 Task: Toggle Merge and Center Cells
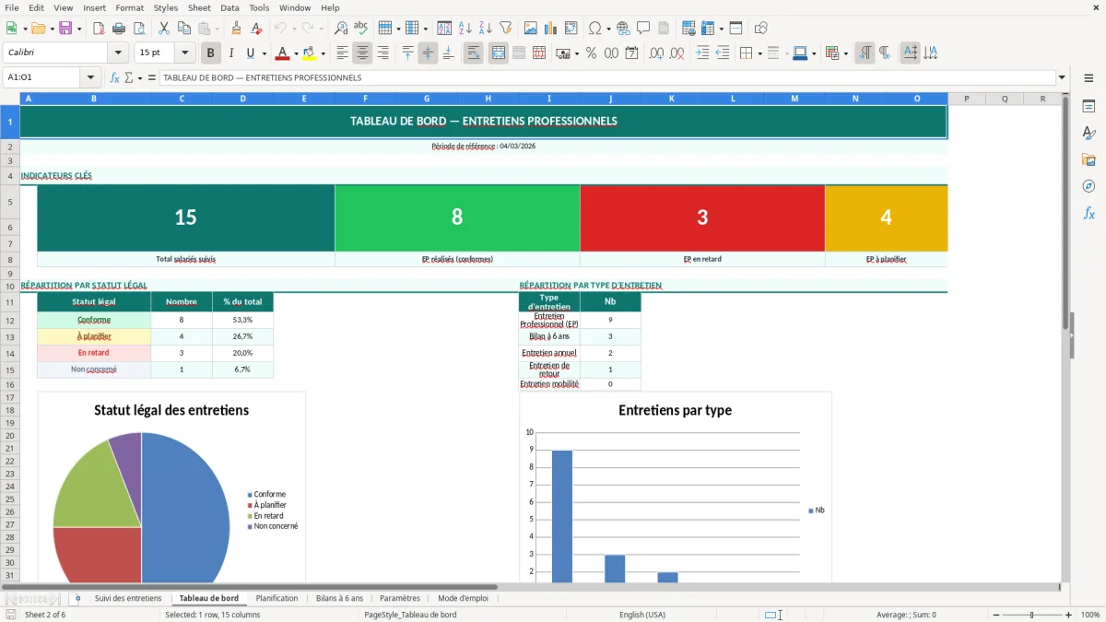498,53
